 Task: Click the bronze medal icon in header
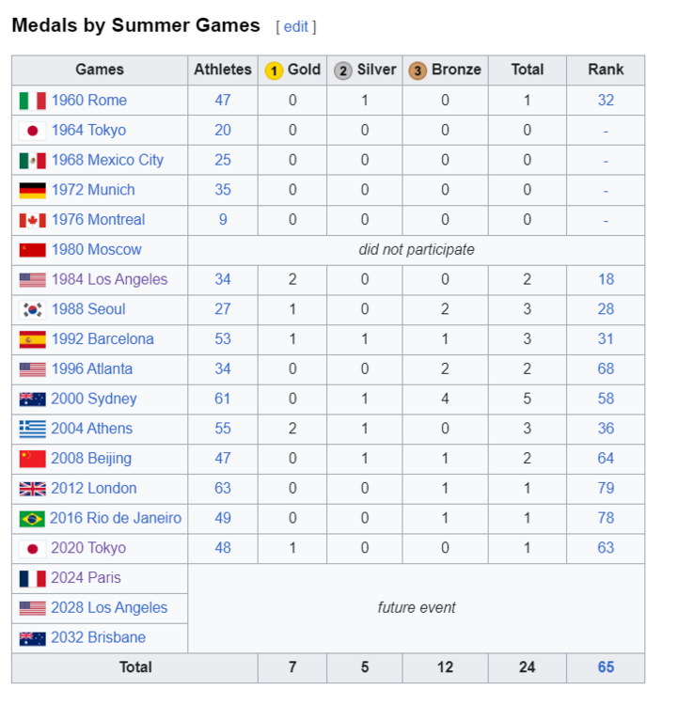click(x=418, y=70)
